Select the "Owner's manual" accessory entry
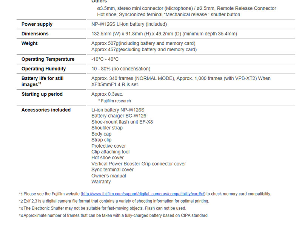 (x=109, y=176)
